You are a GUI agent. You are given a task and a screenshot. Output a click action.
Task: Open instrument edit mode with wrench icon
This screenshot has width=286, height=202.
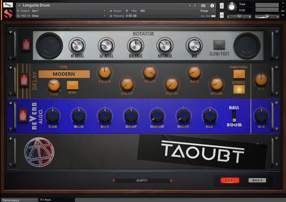(x=8, y=5)
